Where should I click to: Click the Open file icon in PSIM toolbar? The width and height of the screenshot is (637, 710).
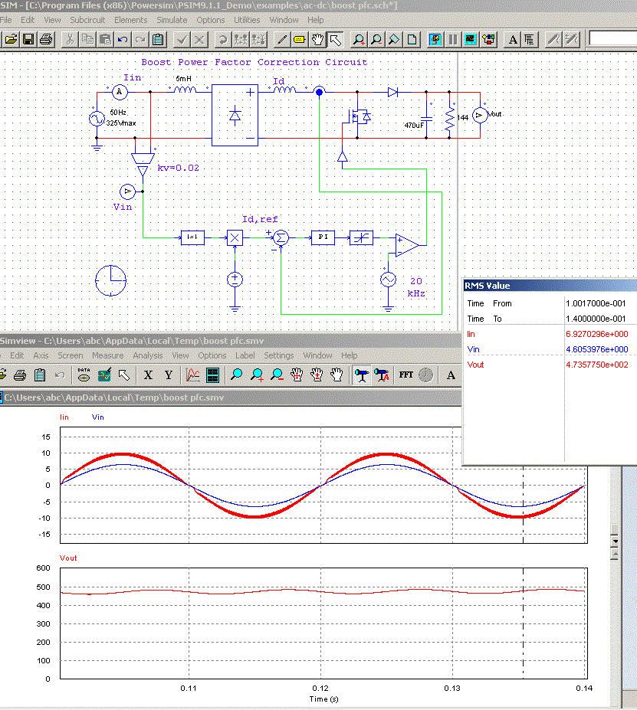11,40
